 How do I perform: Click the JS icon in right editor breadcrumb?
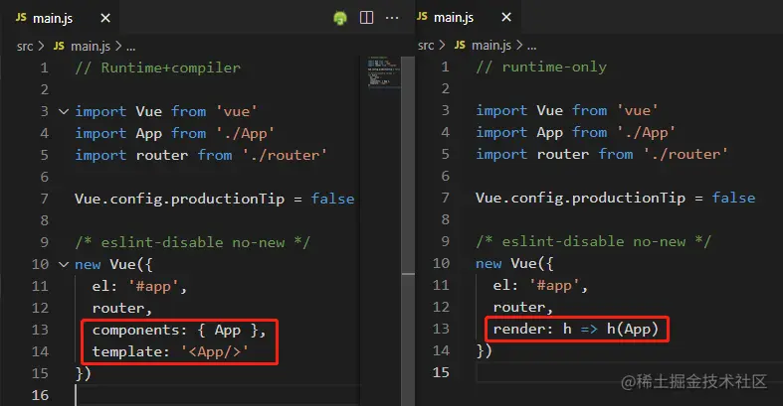(x=460, y=45)
